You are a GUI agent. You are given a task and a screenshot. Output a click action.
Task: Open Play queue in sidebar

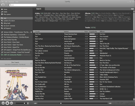click(x=7, y=14)
